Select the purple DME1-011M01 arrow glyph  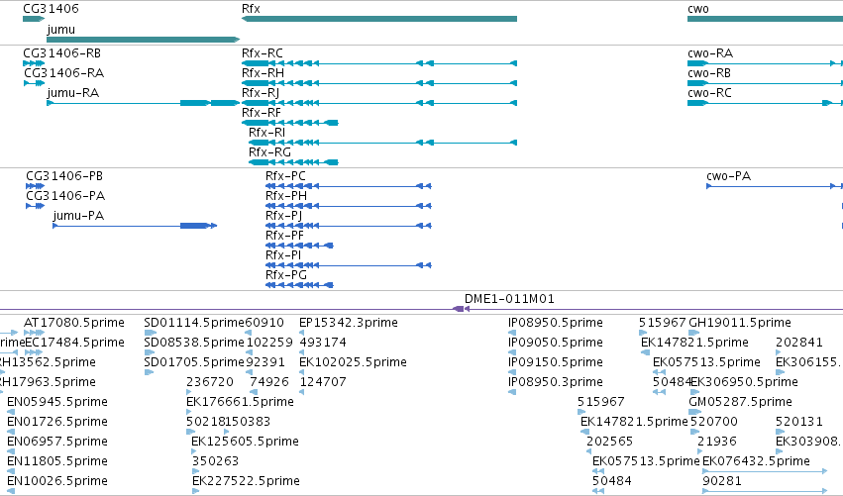coord(462,309)
